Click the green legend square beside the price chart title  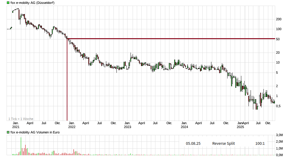(x=8, y=3)
